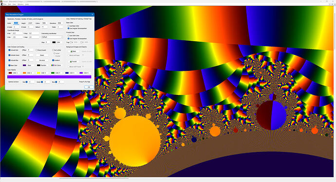
Task: Click the Base background image button
Action: pos(74,51)
